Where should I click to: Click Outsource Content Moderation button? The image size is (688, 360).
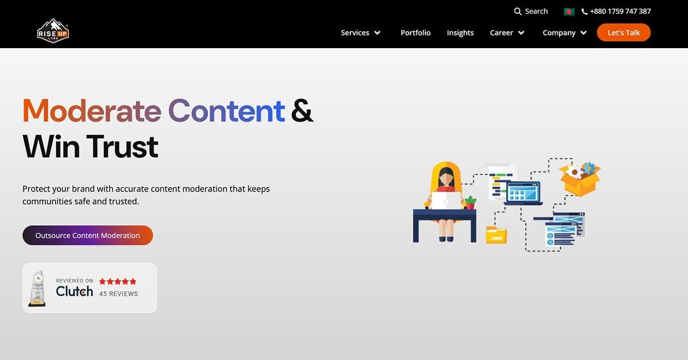click(x=88, y=235)
